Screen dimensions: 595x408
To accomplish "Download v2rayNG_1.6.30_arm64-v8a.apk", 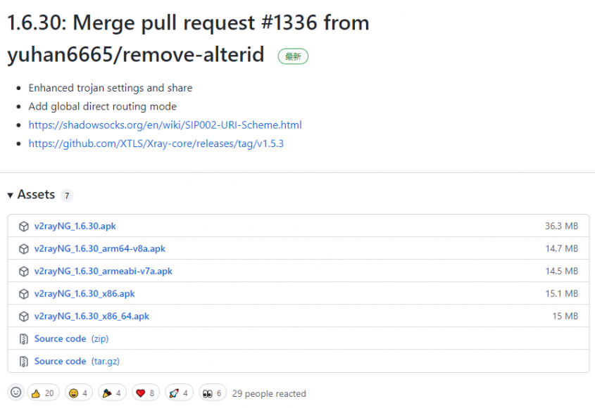I will point(100,249).
